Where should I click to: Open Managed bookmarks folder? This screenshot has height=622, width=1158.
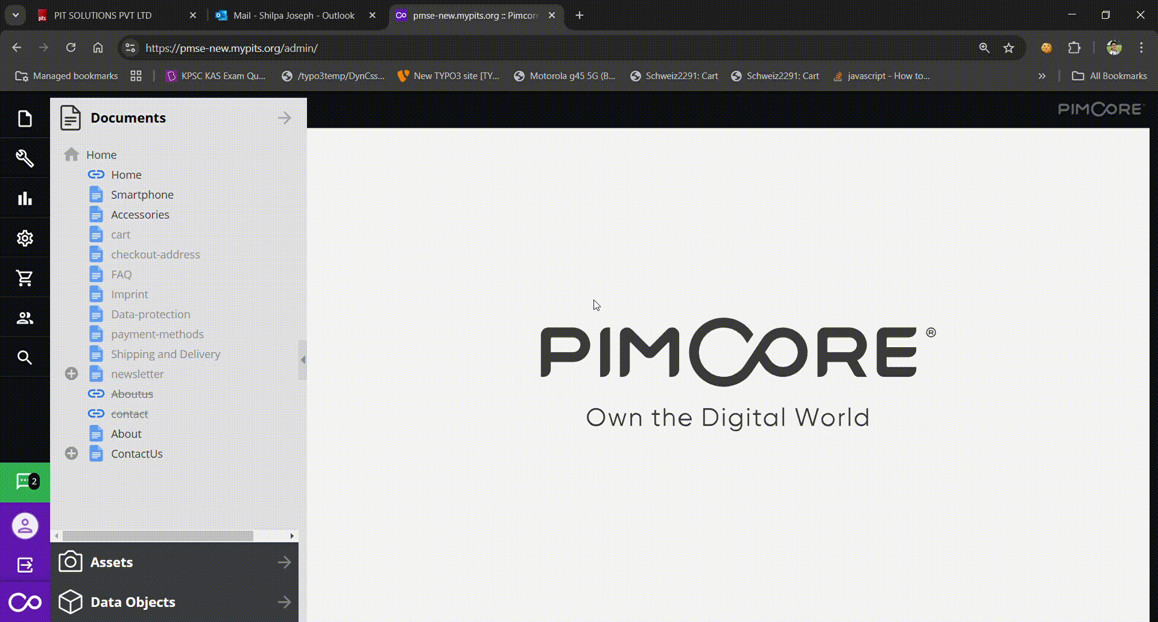pyautogui.click(x=67, y=76)
